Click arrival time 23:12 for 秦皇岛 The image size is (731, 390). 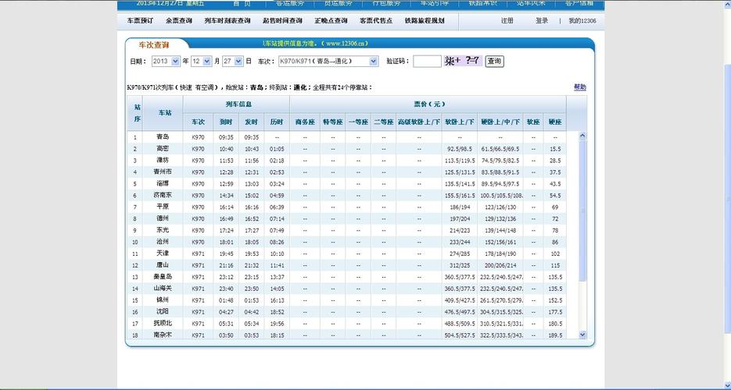(x=226, y=277)
